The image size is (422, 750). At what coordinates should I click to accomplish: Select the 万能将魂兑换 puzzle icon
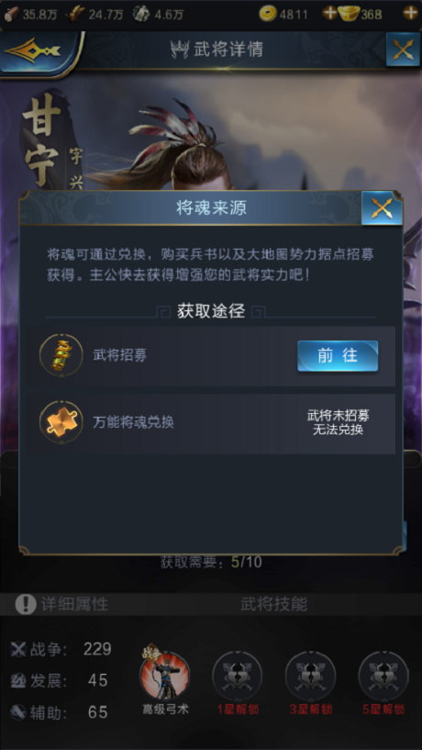pyautogui.click(x=61, y=422)
